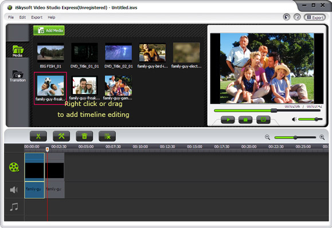Click the Add Media button
332x228 pixels.
click(49, 30)
